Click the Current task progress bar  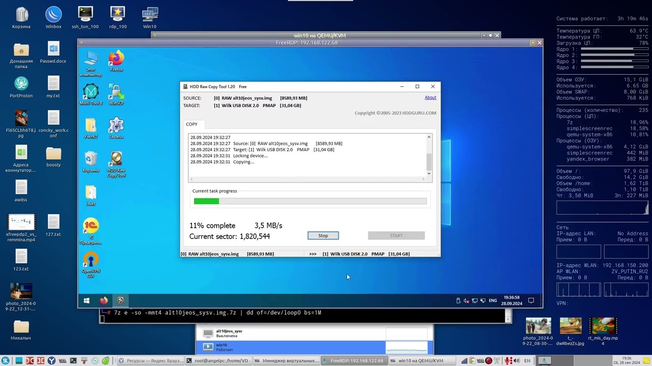(x=310, y=201)
